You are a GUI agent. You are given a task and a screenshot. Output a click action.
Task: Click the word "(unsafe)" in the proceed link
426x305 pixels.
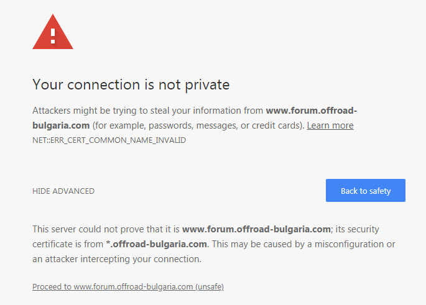click(209, 287)
